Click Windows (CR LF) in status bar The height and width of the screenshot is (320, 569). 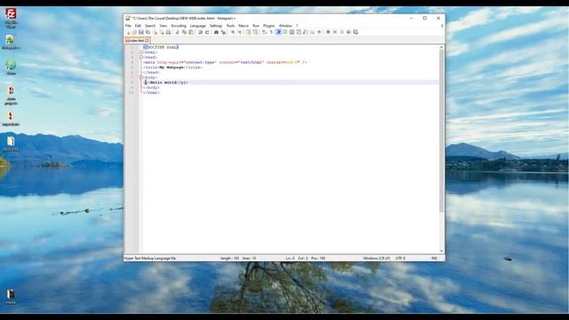click(376, 259)
